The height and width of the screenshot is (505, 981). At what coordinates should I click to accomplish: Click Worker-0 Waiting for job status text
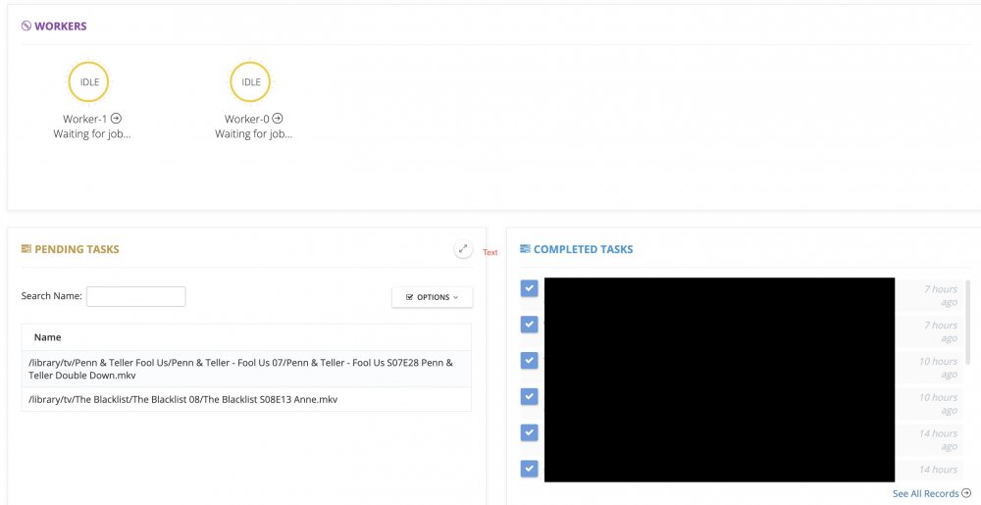(x=253, y=133)
